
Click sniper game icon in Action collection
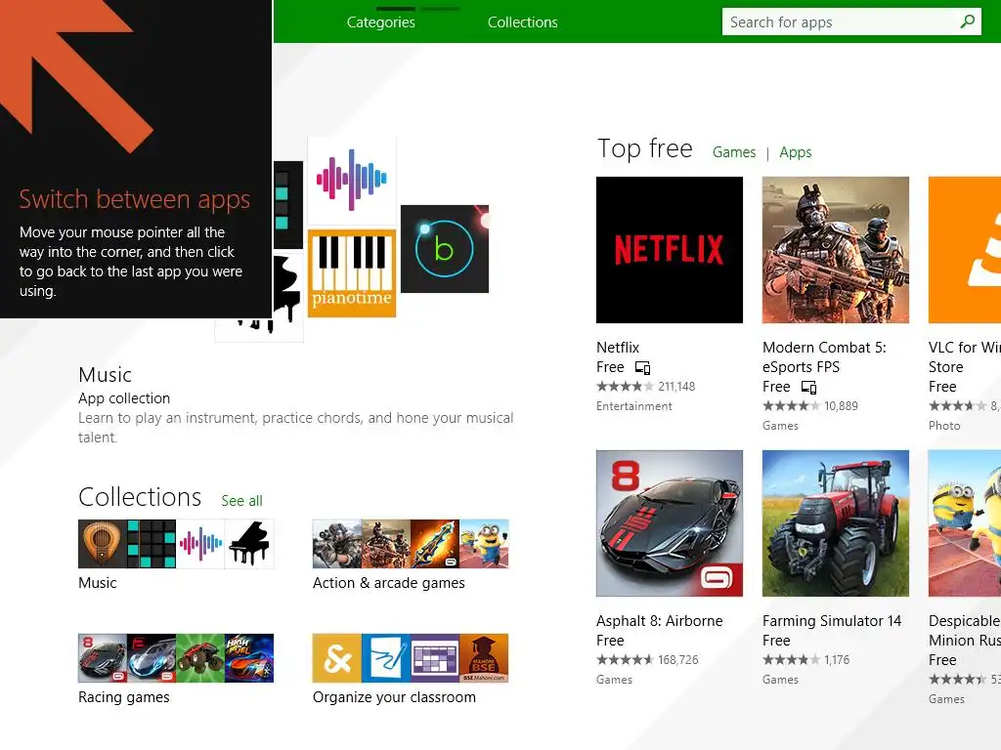point(337,544)
